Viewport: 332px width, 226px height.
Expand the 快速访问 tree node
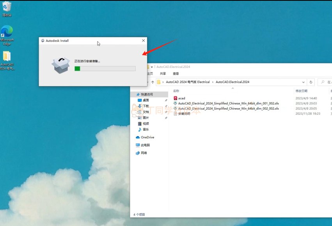pos(133,94)
